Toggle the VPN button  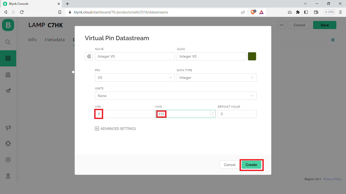[x=330, y=12]
